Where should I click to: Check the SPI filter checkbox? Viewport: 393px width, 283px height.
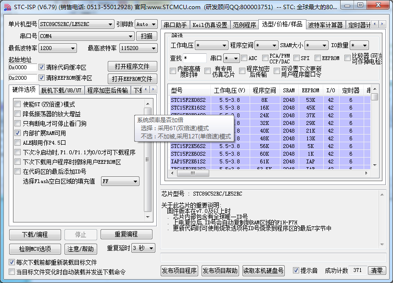(296, 58)
